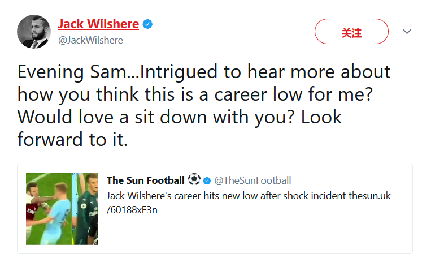Viewport: 431px width, 258px height.
Task: Open the thesun.uk article link
Action: [x=368, y=196]
